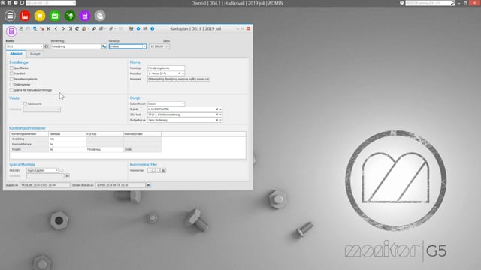This screenshot has height=270, width=481.
Task: Tick the Kvantitet checkbox
Action: click(x=12, y=73)
